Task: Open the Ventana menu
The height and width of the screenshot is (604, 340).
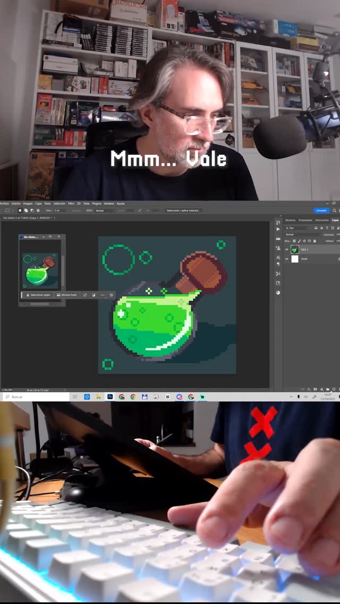Action: coord(109,204)
